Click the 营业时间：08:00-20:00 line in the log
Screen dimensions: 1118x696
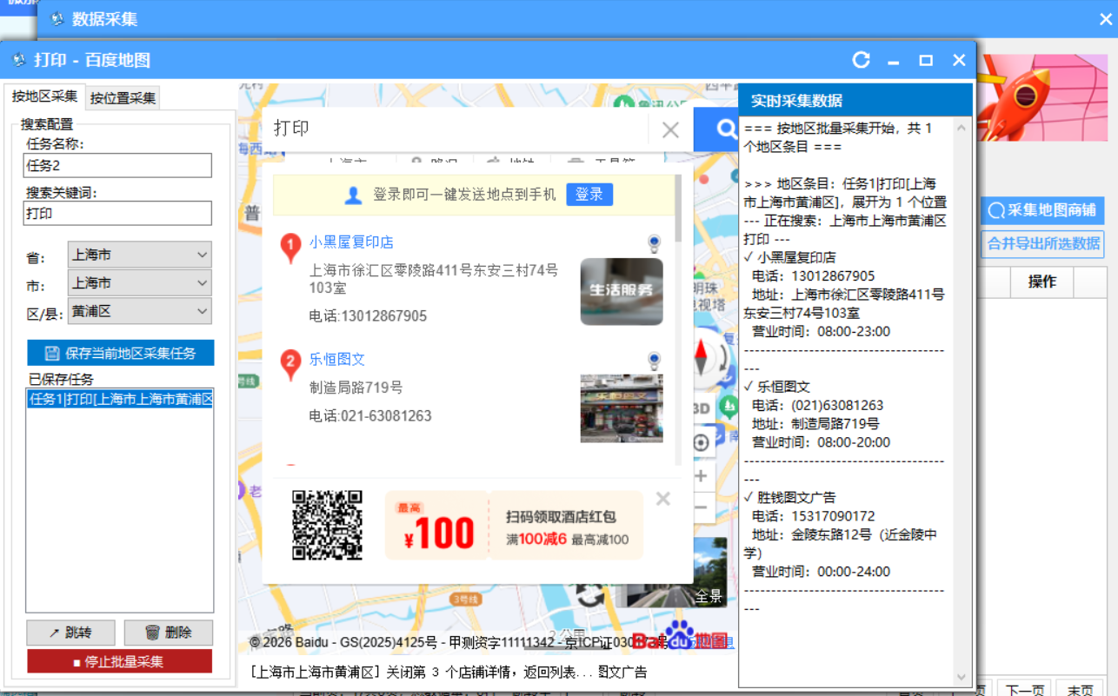click(x=821, y=442)
